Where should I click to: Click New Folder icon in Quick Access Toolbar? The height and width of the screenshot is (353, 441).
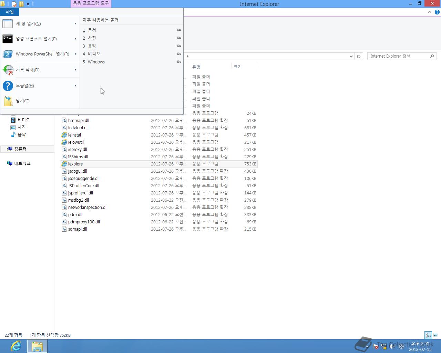tap(21, 4)
